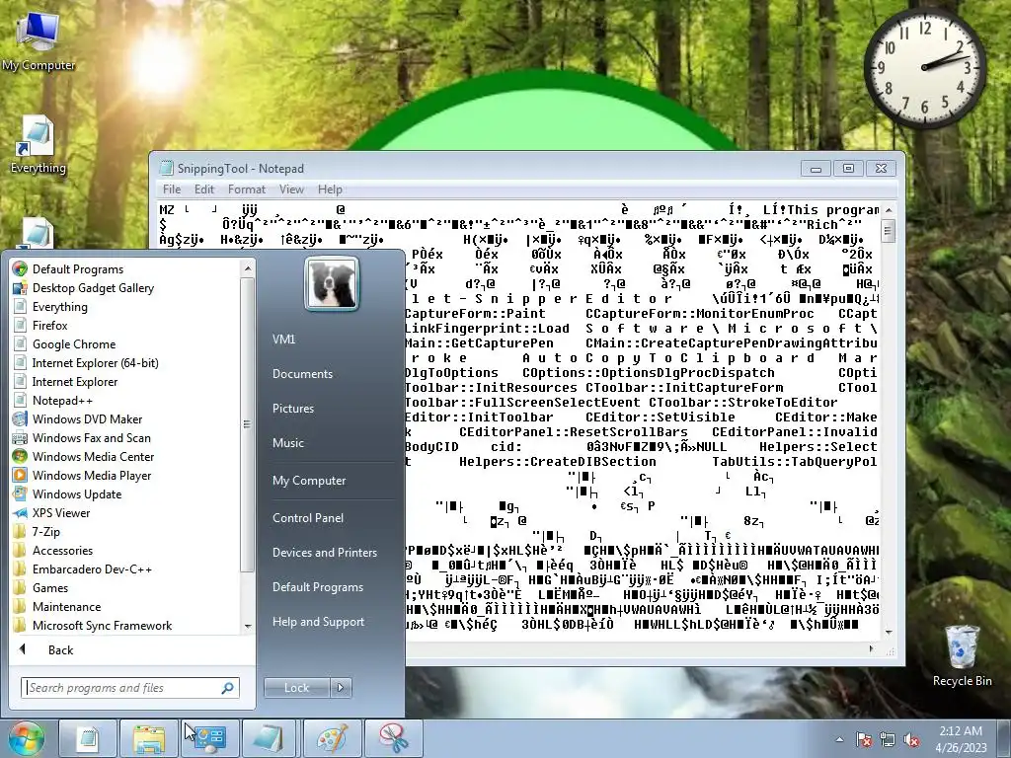Open the shutdown options arrow beside Lock
Screen dimensions: 1011x758
[341, 688]
